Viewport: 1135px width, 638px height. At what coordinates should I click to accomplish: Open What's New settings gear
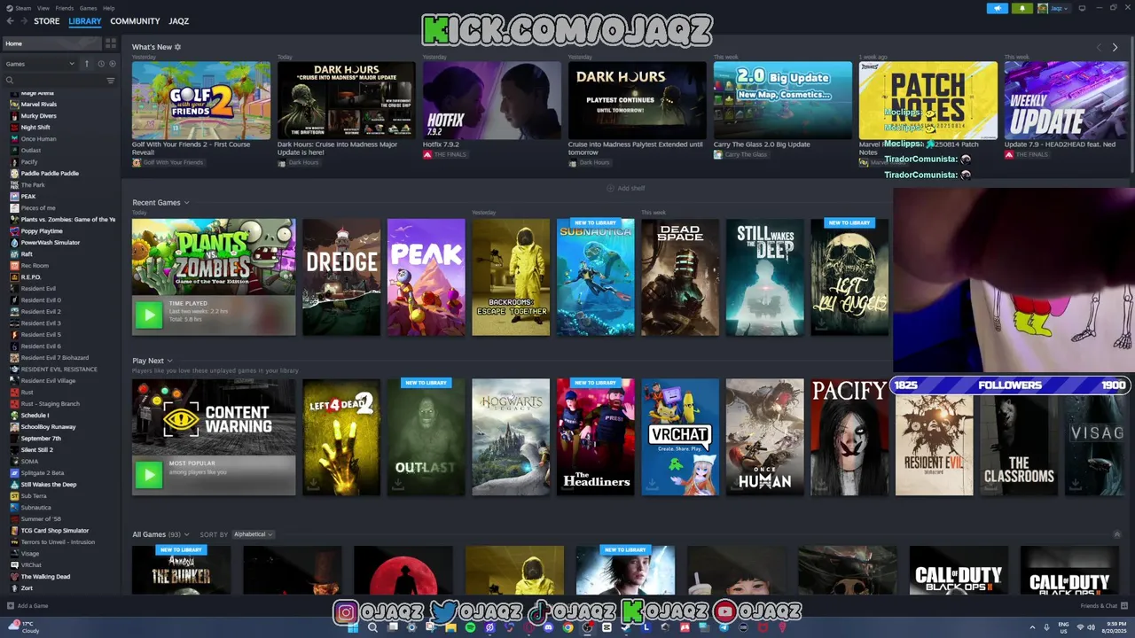177,47
